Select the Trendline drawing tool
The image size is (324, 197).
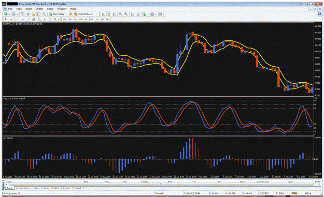point(29,19)
